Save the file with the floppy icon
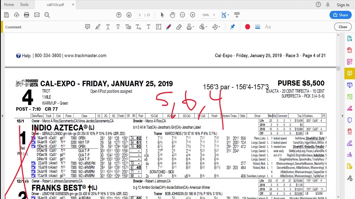 (x=6, y=15)
